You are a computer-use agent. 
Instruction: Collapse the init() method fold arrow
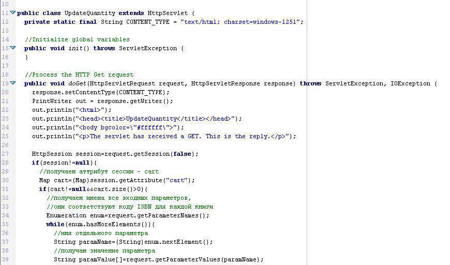point(13,48)
